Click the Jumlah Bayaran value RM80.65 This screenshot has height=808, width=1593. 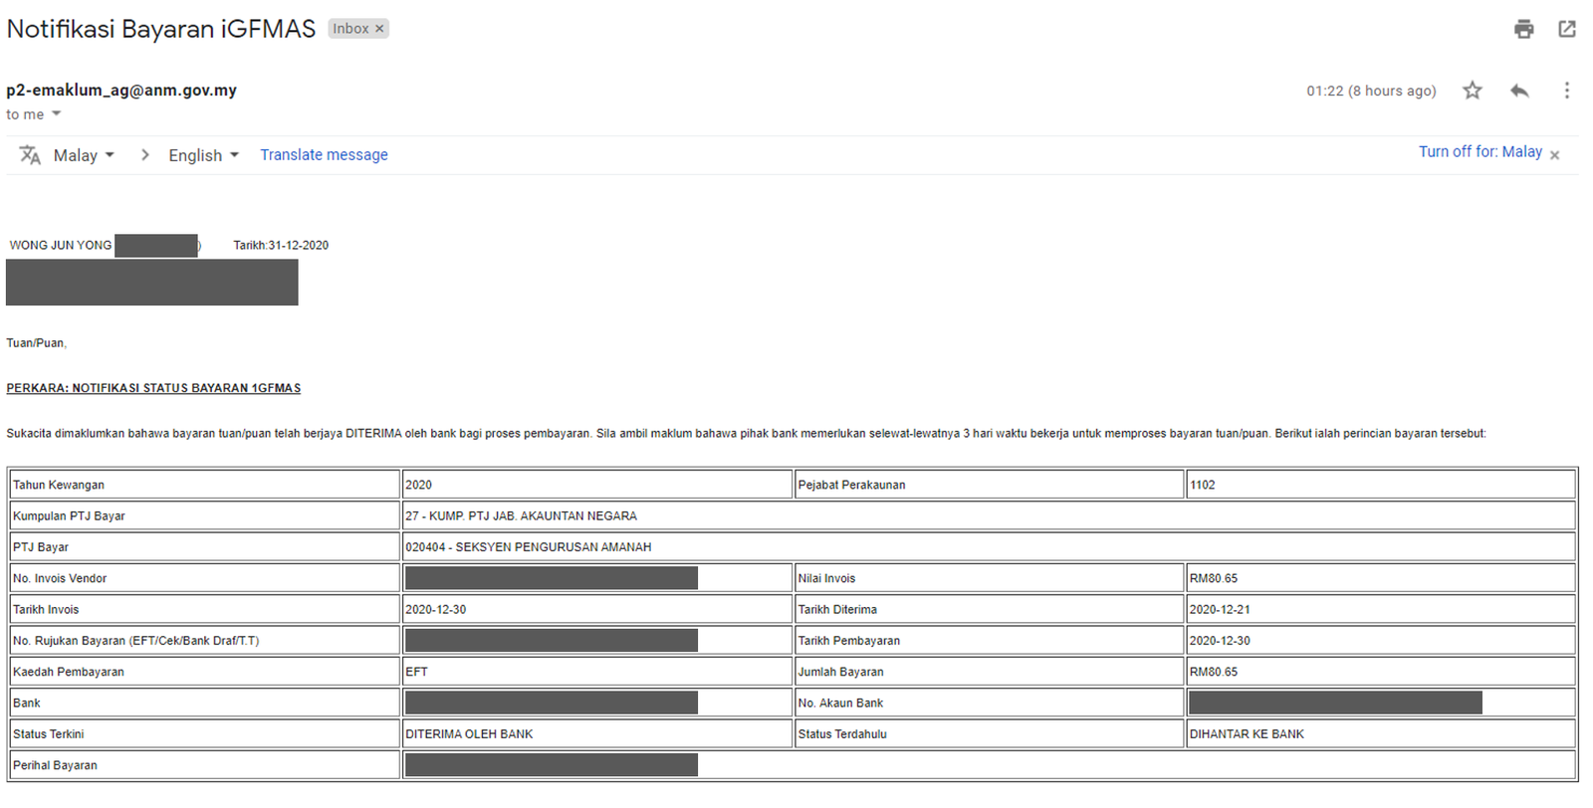[x=1214, y=672]
